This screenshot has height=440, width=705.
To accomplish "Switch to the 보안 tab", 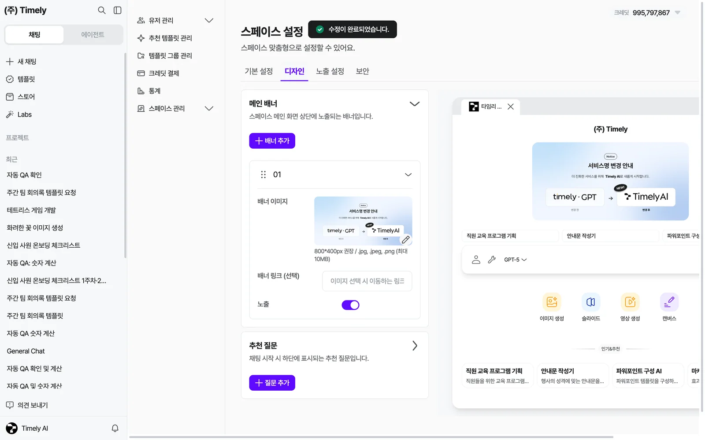I will tap(363, 71).
